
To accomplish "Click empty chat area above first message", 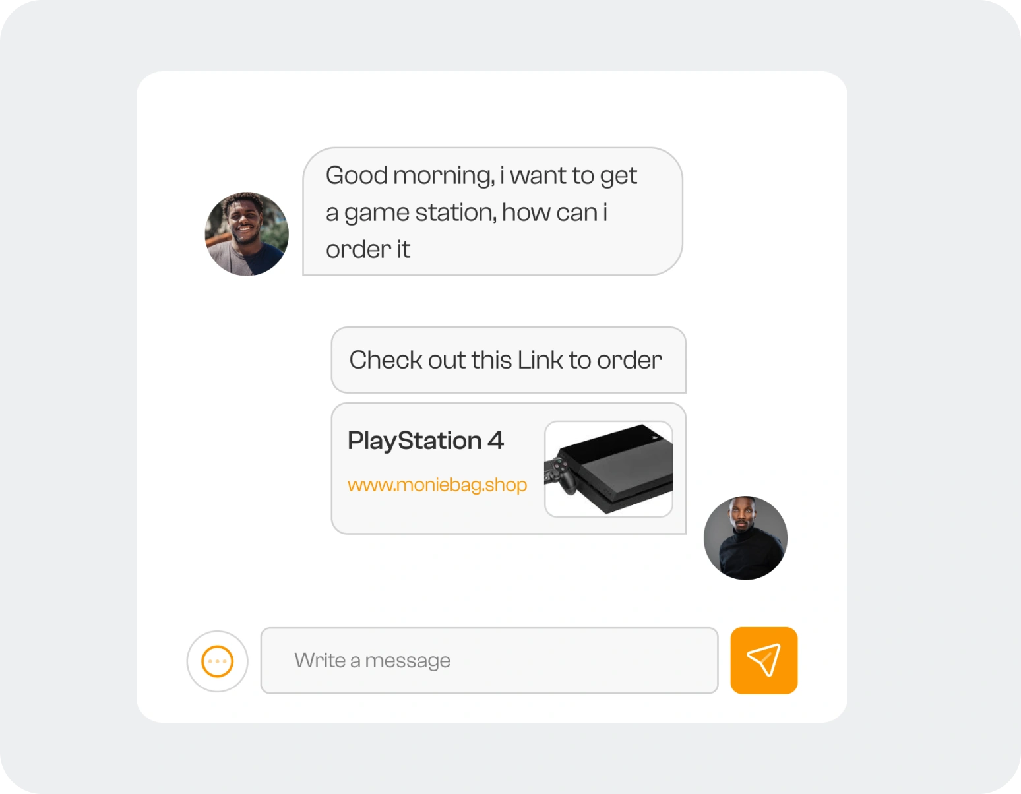I will tap(492, 109).
